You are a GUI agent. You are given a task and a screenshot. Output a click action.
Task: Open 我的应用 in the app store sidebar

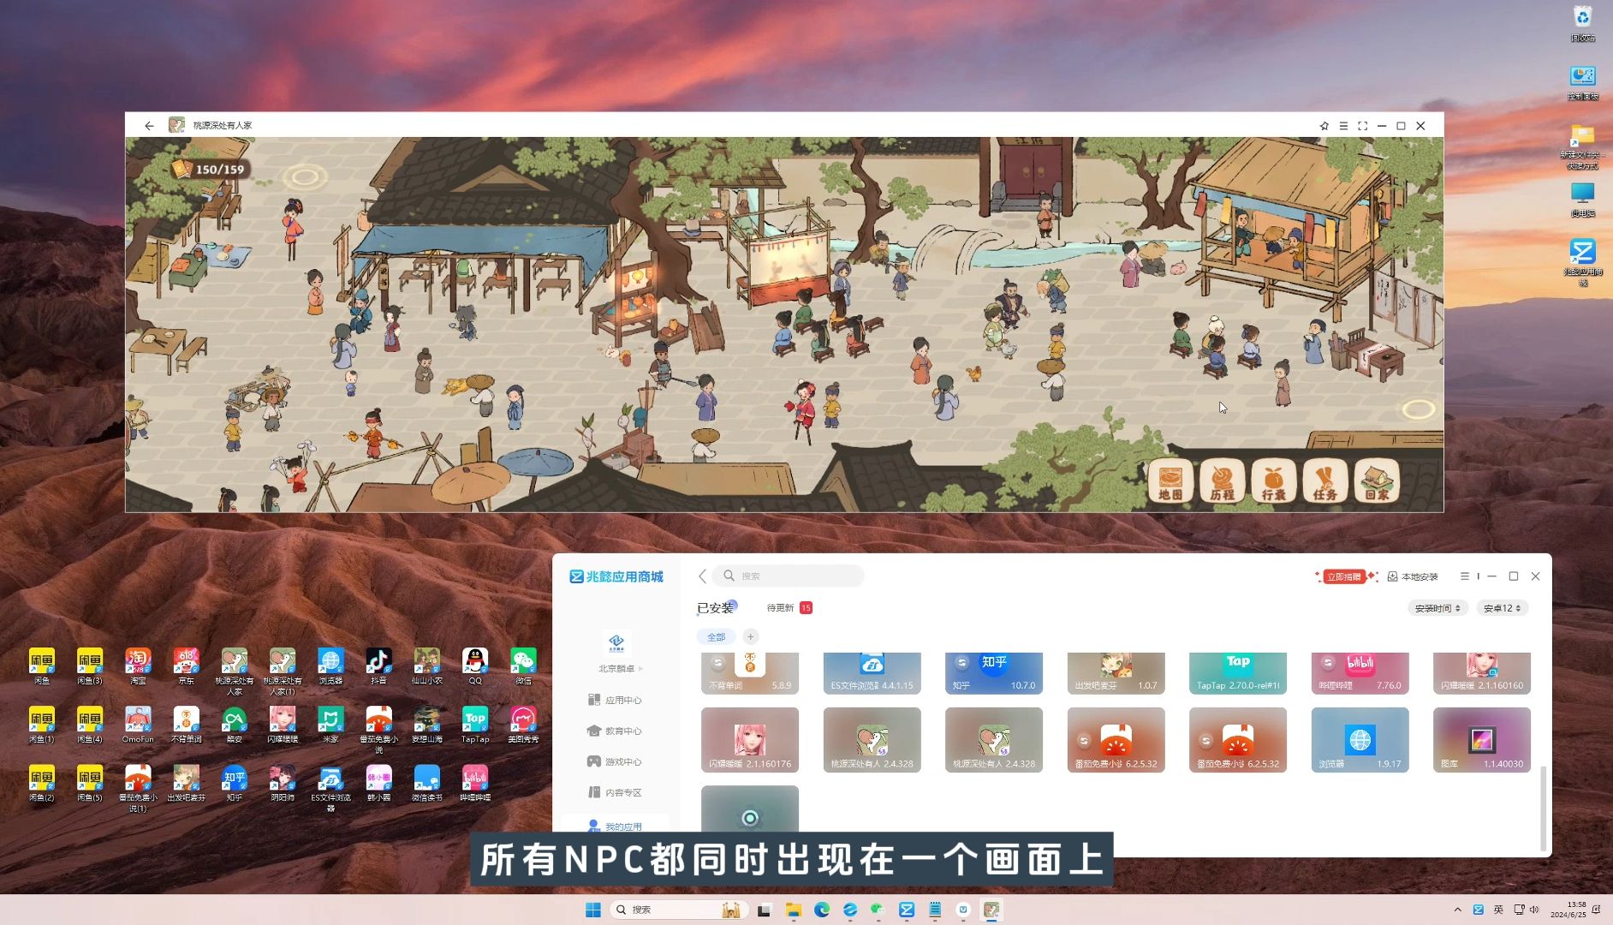pyautogui.click(x=615, y=826)
